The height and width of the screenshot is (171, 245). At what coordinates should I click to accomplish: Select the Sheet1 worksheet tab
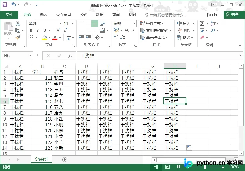click(41, 159)
